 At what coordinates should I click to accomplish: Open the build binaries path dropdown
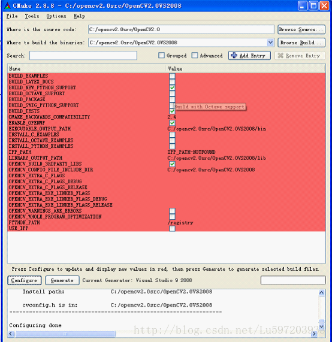[x=270, y=43]
